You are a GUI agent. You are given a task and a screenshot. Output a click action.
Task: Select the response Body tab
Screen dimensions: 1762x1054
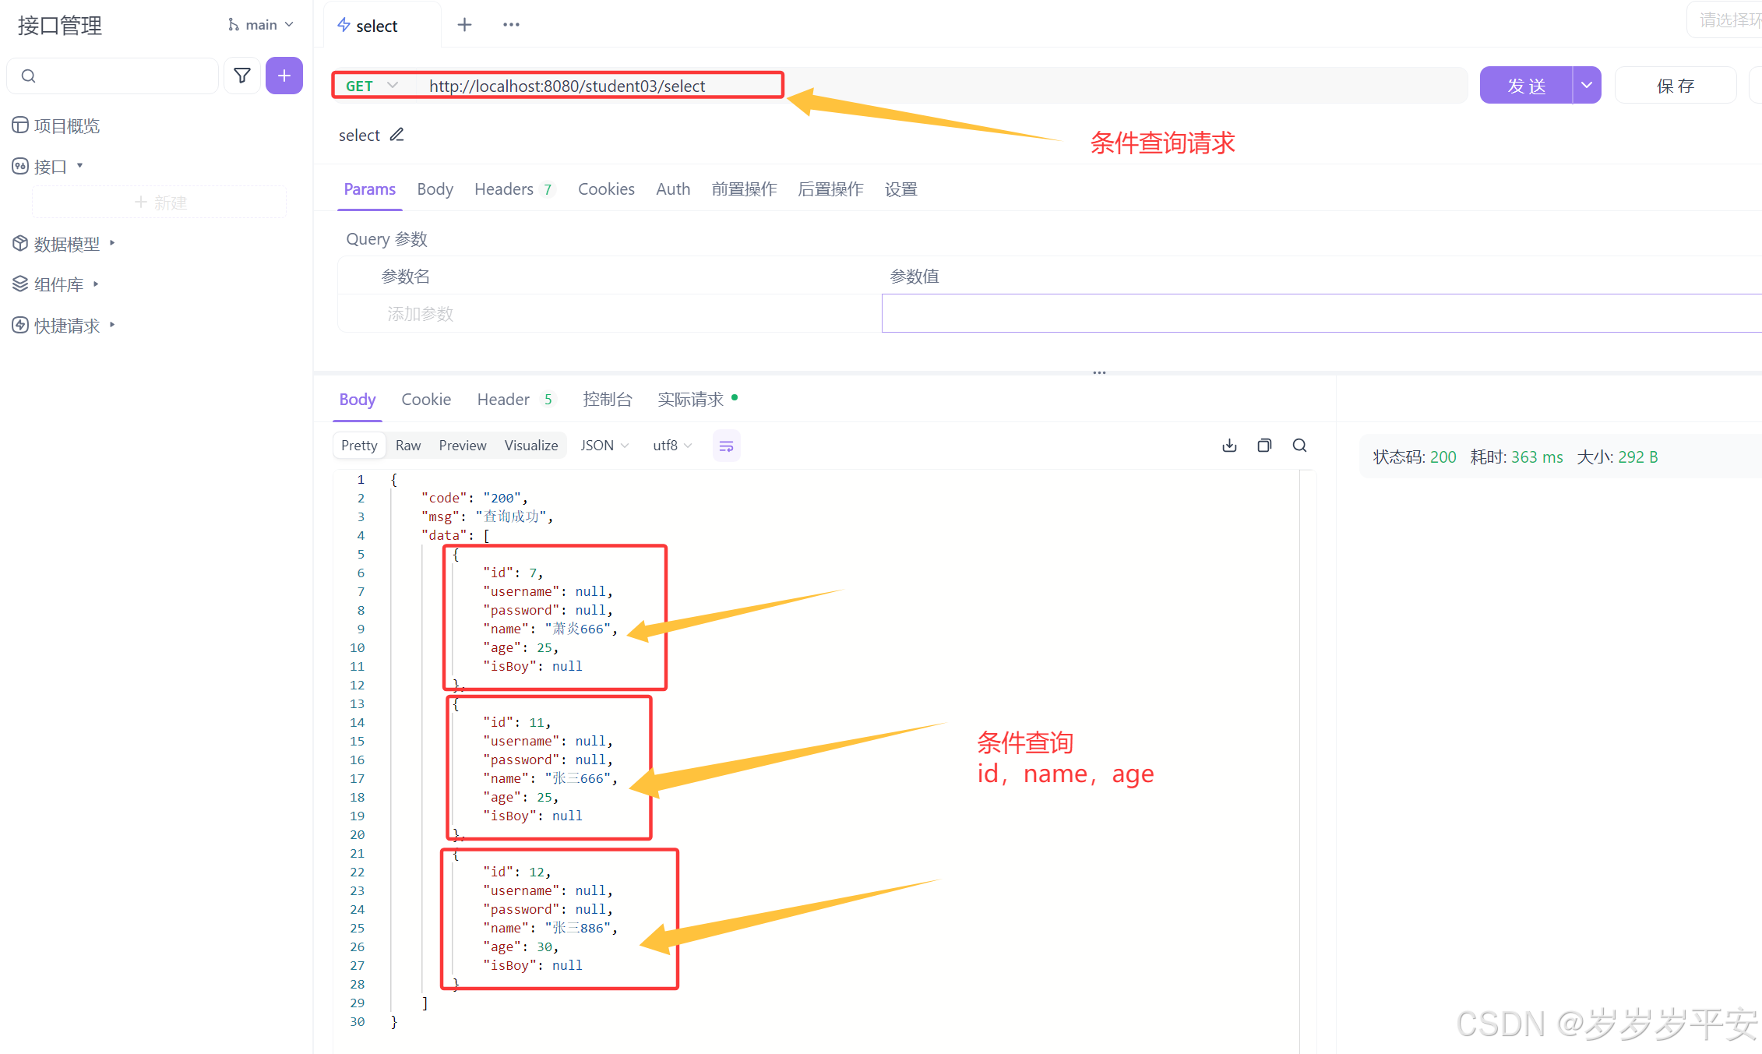(358, 400)
